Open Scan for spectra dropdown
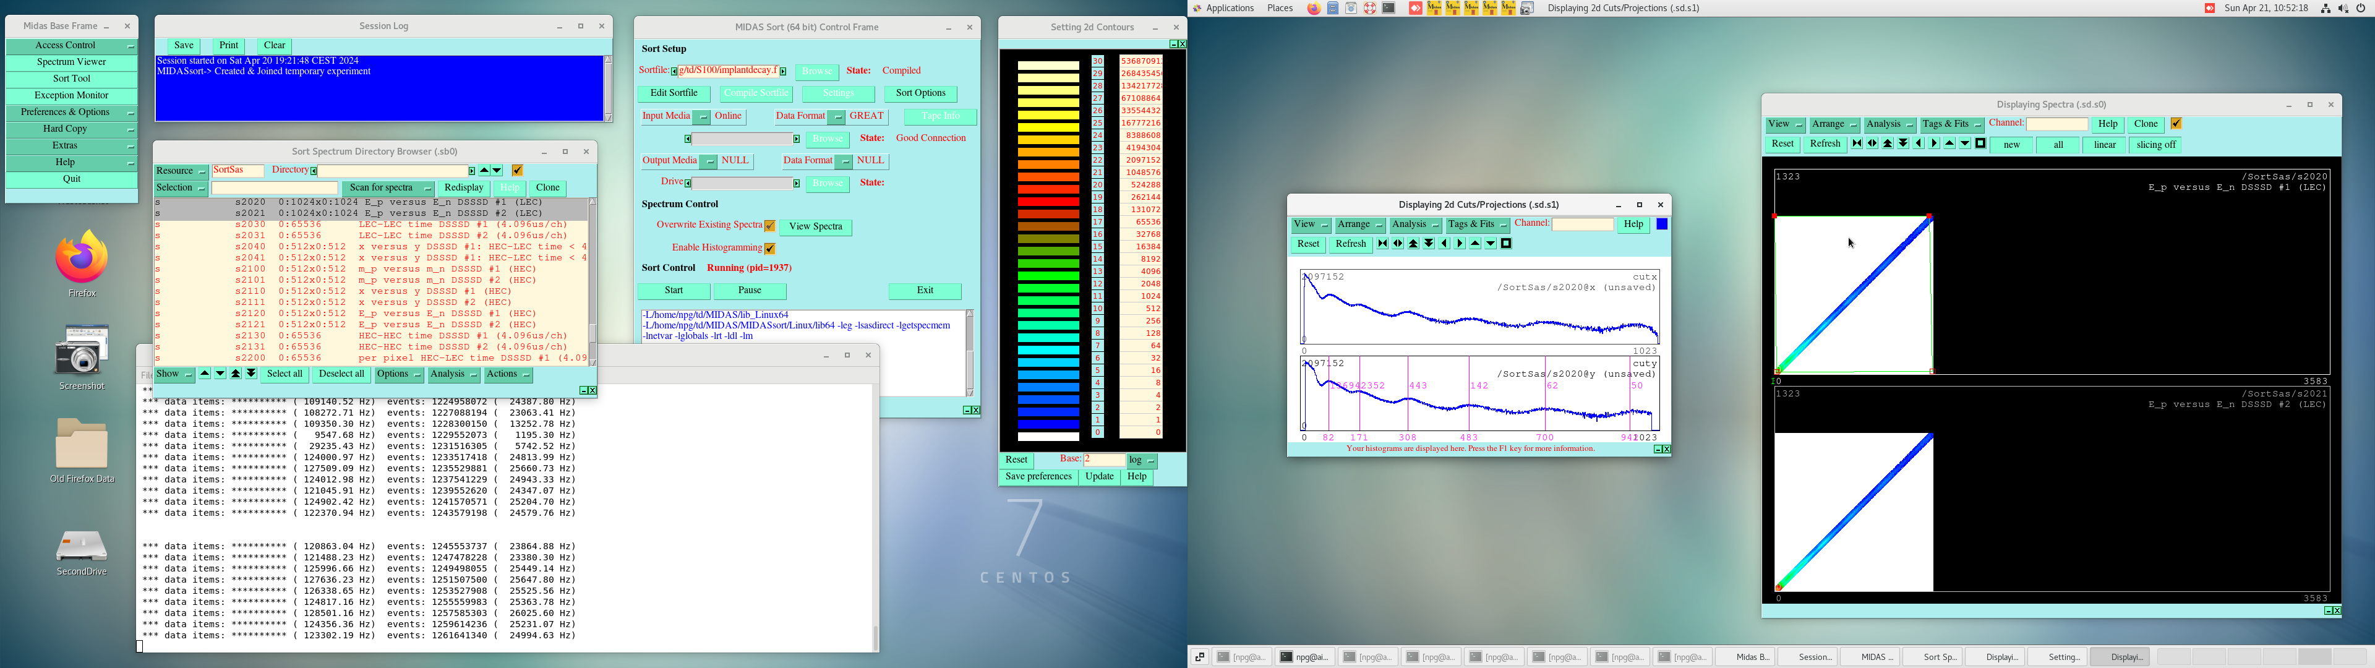 click(387, 188)
